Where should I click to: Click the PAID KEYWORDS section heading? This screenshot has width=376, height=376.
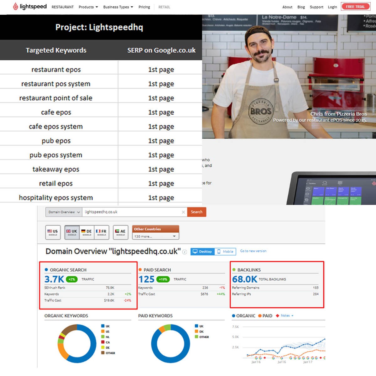pyautogui.click(x=155, y=316)
